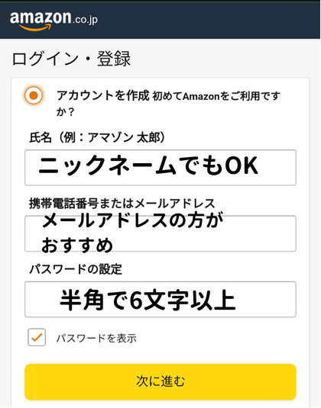Click the .co.jp text in logo

(x=86, y=20)
